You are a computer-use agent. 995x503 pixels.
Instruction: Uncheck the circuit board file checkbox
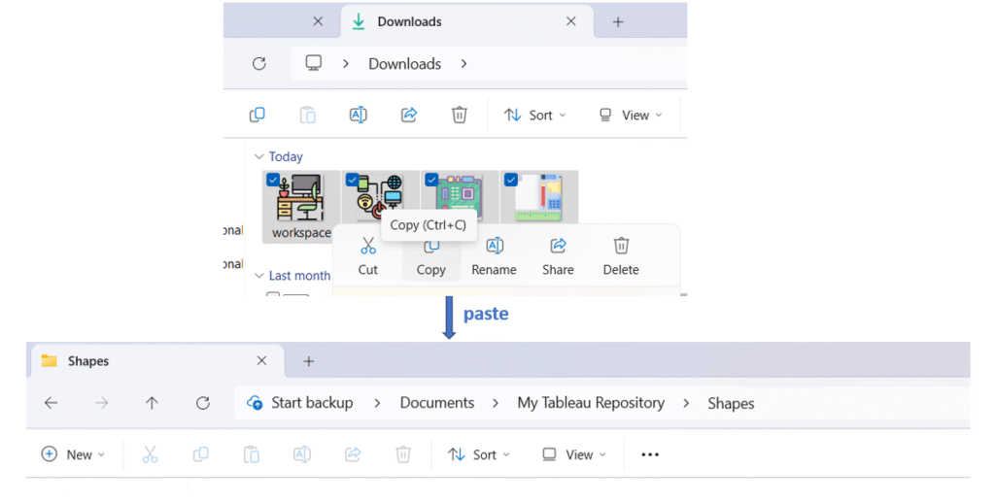(x=431, y=180)
